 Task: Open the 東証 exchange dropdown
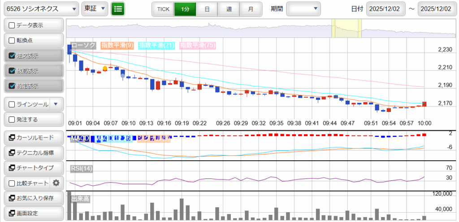tap(95, 9)
